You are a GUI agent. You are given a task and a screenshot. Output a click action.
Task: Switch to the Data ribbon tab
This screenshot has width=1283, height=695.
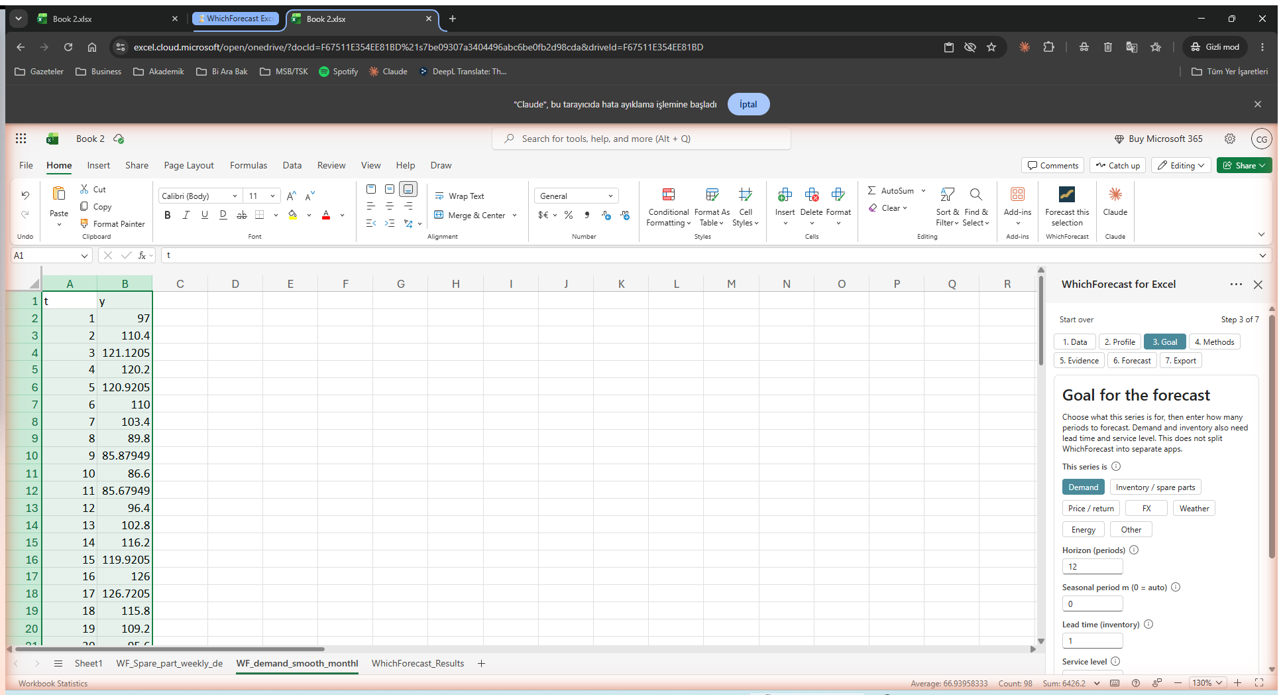[292, 165]
